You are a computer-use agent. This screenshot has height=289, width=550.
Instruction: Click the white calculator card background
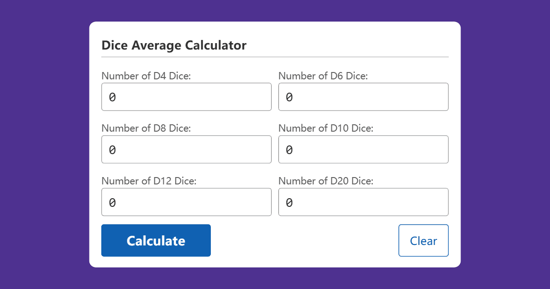[x=275, y=261]
